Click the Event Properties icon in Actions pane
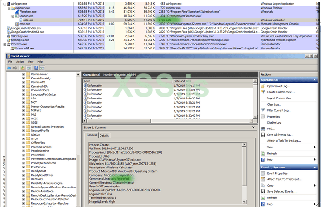The image size is (321, 207). coord(263,174)
